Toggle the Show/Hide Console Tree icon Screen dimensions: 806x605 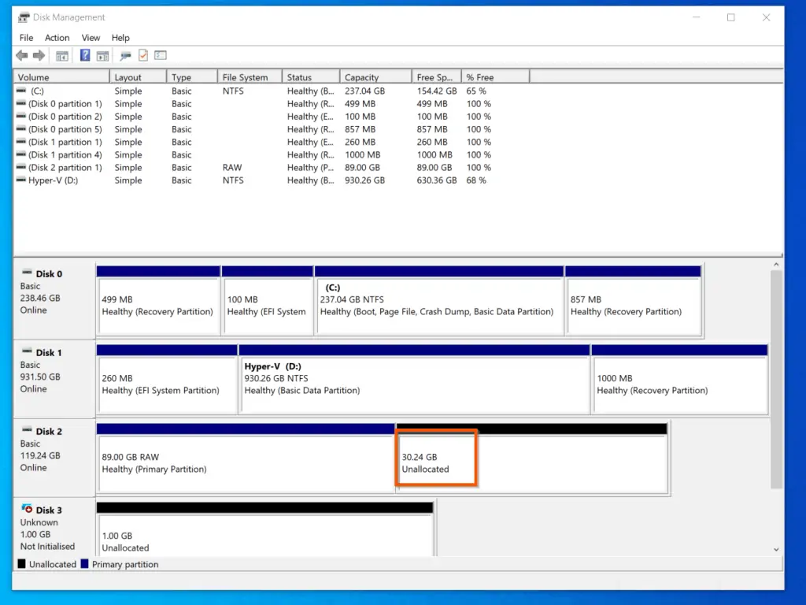coord(62,56)
